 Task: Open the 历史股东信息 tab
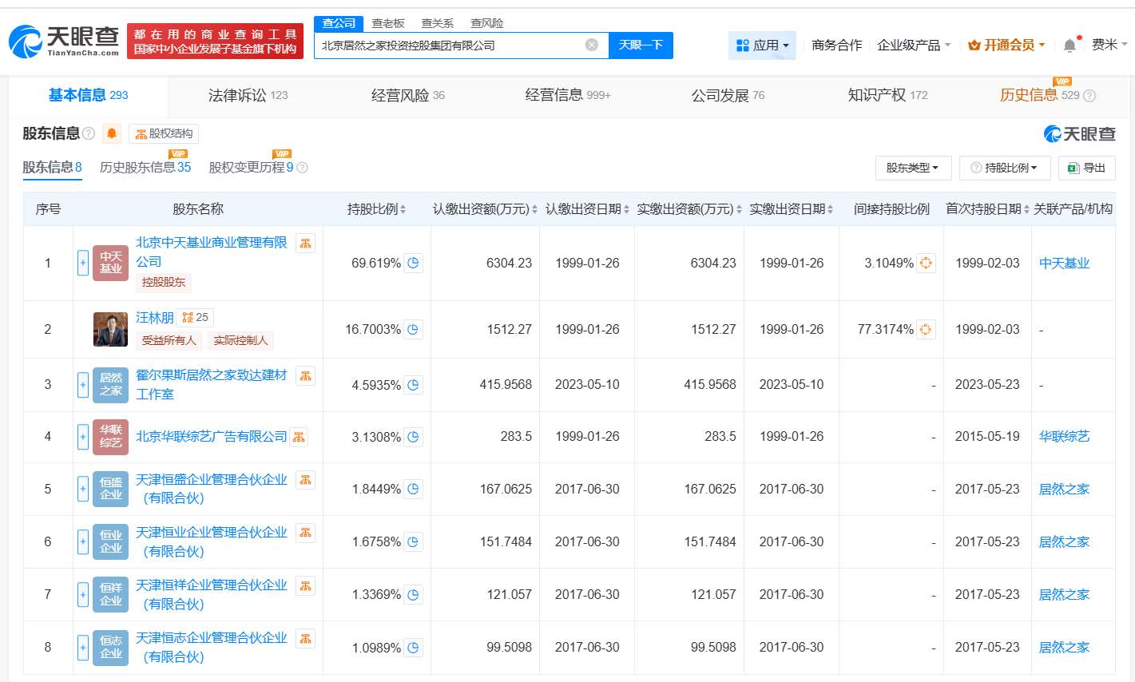pos(141,168)
